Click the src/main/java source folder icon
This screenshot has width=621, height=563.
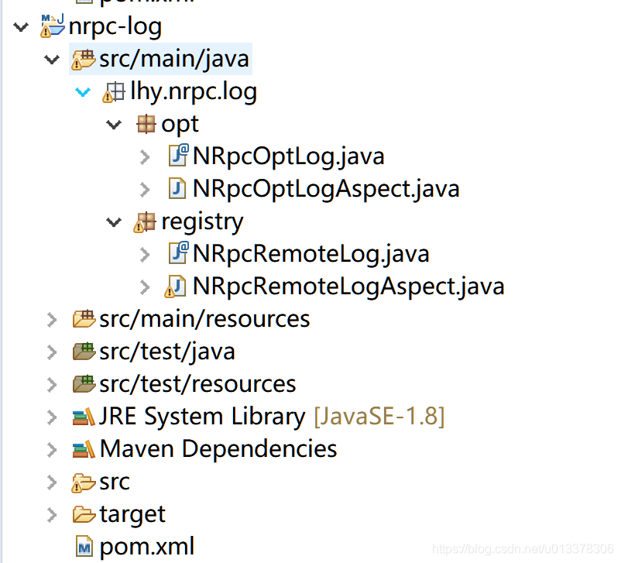coord(84,59)
